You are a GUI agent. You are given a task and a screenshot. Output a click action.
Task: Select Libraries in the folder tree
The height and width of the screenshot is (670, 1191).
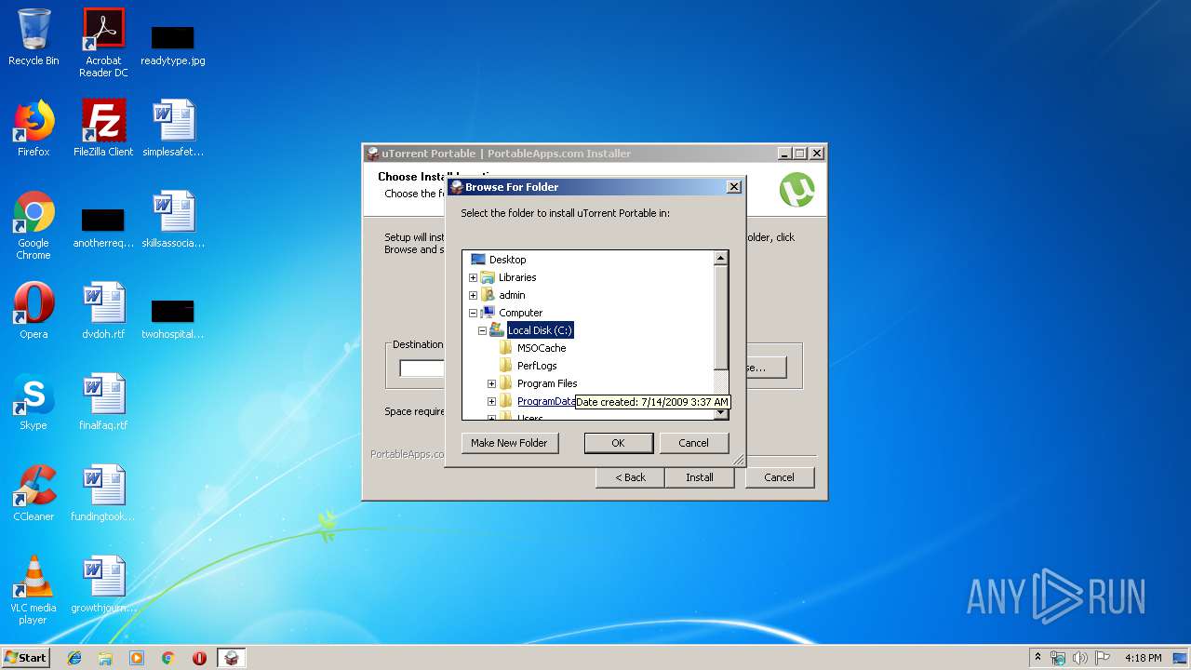[x=517, y=277]
